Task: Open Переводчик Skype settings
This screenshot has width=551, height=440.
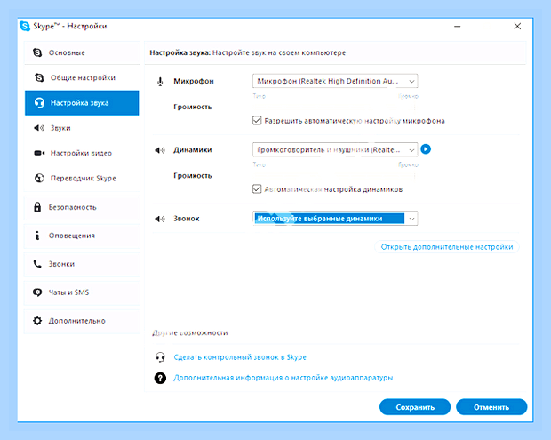Action: point(82,178)
